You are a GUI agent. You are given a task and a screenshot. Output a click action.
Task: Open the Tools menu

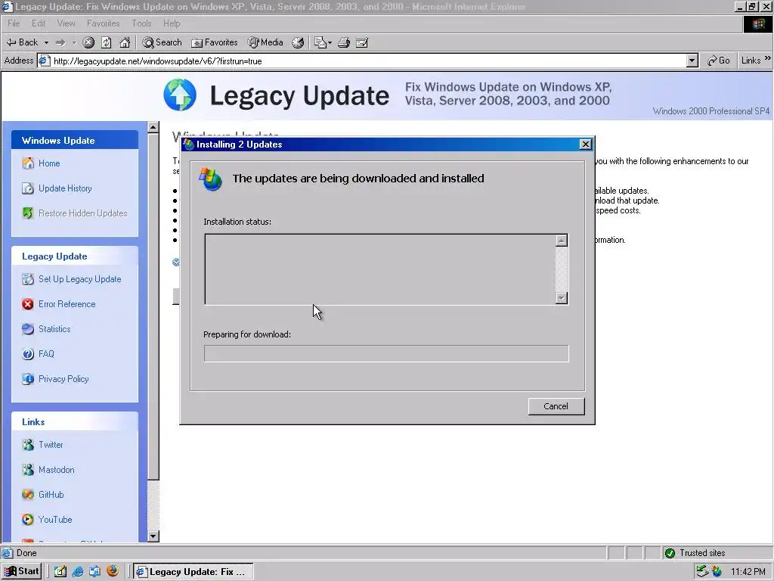pyautogui.click(x=141, y=23)
